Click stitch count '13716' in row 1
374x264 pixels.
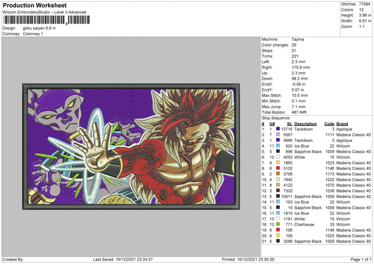coord(287,129)
